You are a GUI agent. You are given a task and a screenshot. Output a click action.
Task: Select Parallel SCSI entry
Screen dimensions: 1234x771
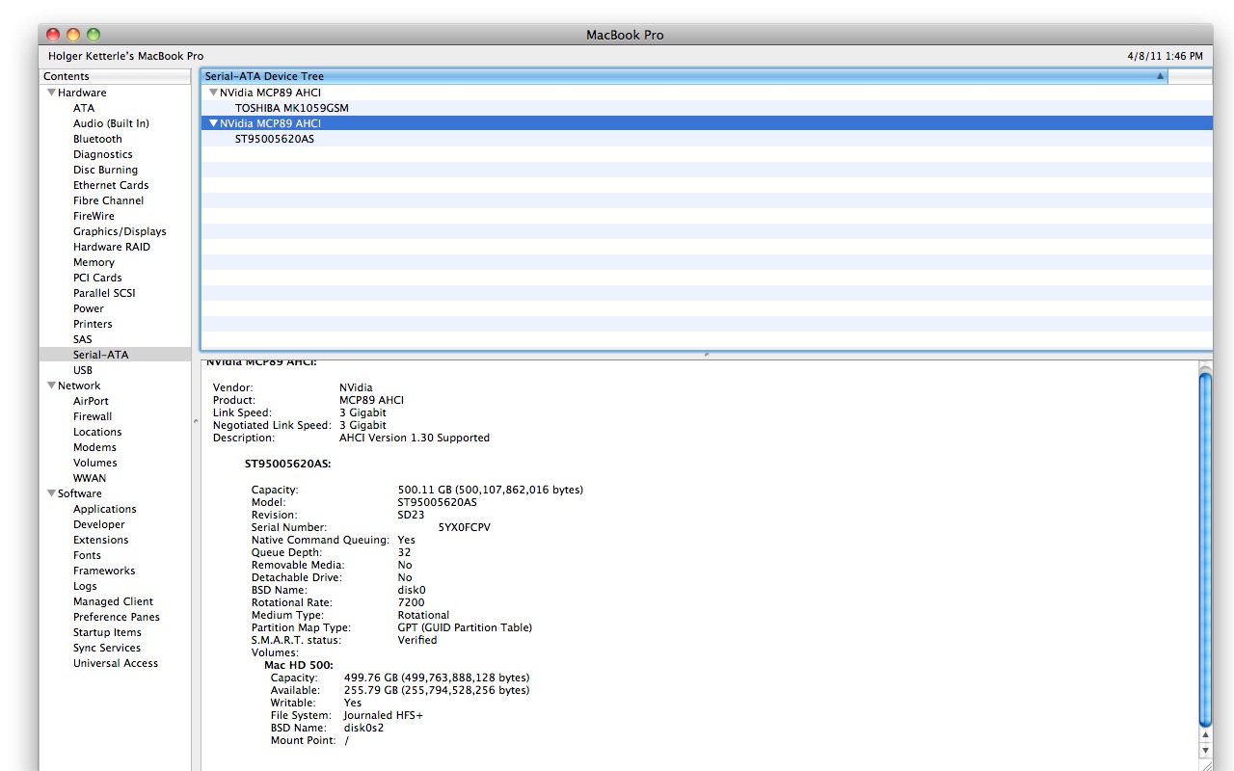(104, 293)
